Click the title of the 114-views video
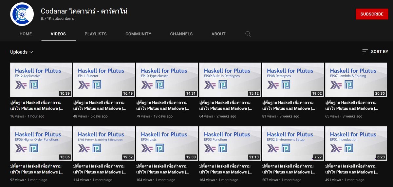The image size is (393, 187). [x=99, y=169]
